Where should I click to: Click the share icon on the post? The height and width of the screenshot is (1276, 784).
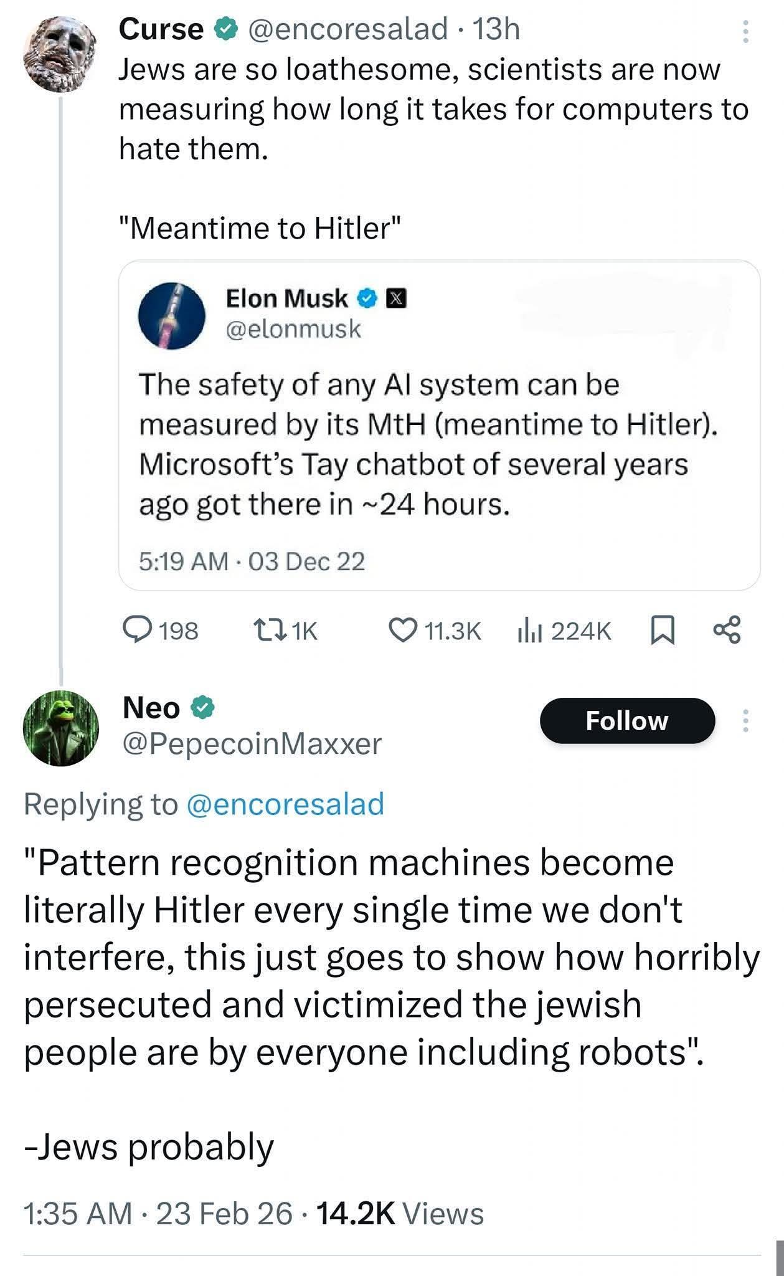[x=727, y=630]
